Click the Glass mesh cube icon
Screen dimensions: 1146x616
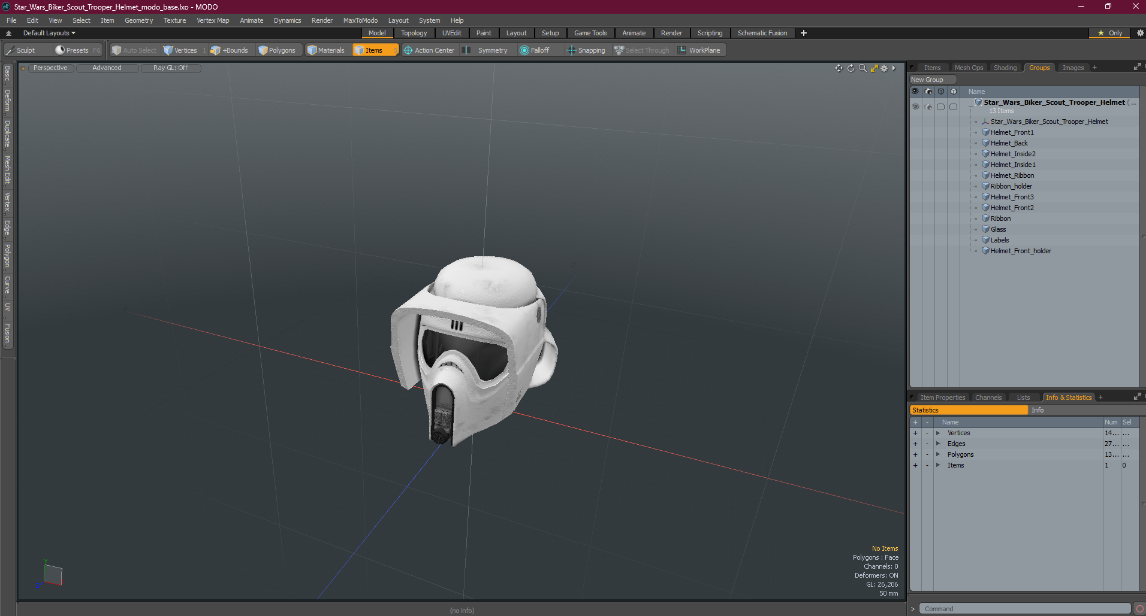coord(985,229)
